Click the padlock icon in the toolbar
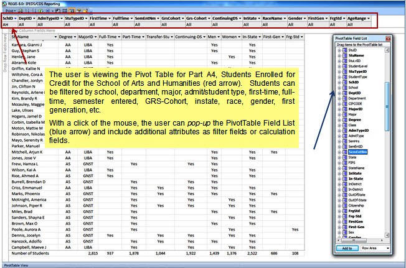Image resolution: width=406 pixels, height=268 pixels. click(85, 11)
